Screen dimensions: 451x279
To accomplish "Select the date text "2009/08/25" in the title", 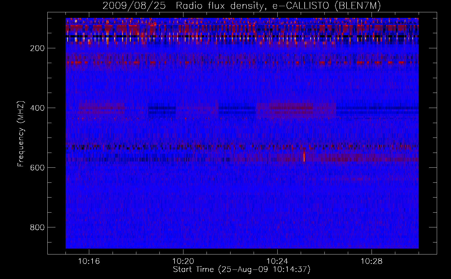I will (x=134, y=6).
